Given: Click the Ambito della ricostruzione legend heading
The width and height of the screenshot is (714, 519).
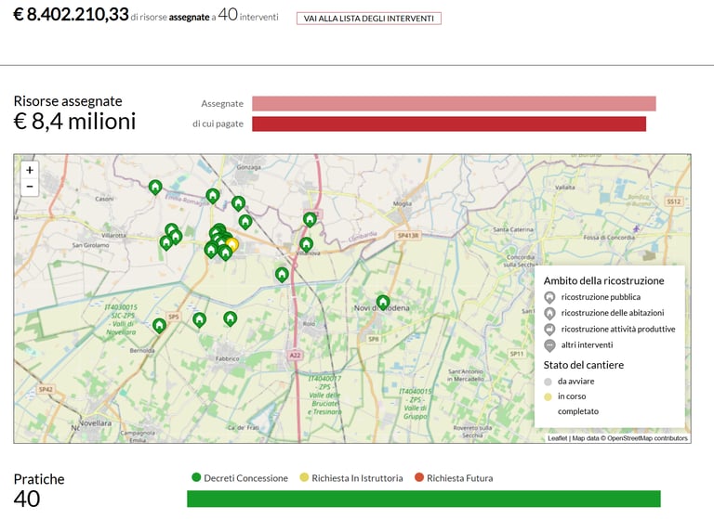Looking at the screenshot, I should coord(603,280).
